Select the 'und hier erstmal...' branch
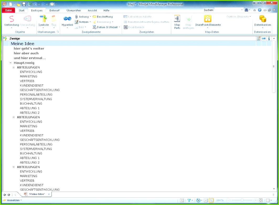 pos(30,58)
